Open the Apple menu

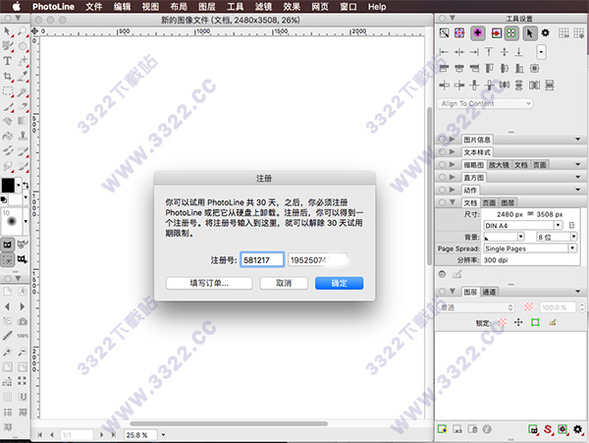coord(16,7)
